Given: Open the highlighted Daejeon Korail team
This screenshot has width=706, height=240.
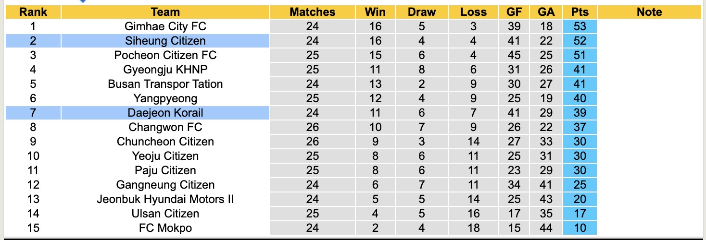Looking at the screenshot, I should click(165, 113).
